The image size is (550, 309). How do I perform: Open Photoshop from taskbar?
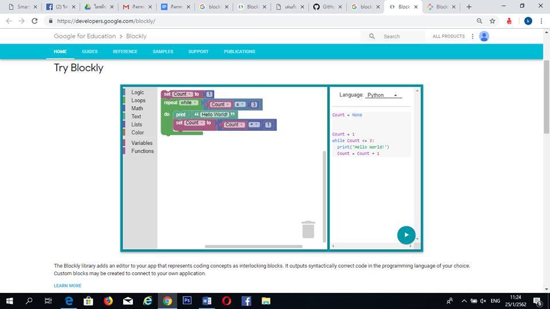pyautogui.click(x=187, y=300)
